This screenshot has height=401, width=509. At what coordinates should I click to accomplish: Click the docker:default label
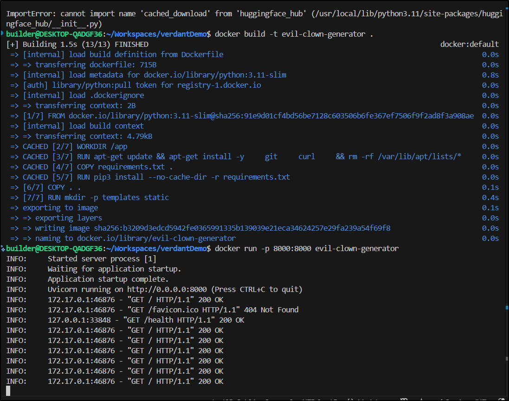coord(469,44)
